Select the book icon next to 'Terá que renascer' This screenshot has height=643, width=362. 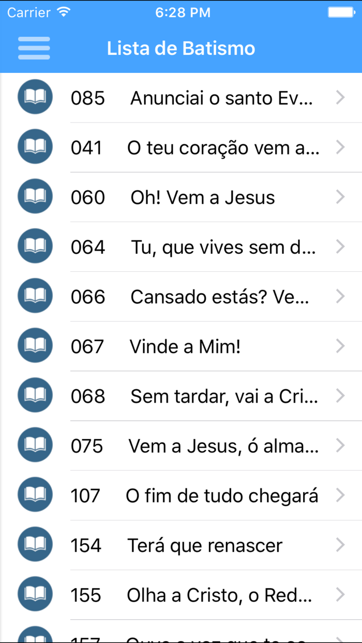pyautogui.click(x=35, y=544)
